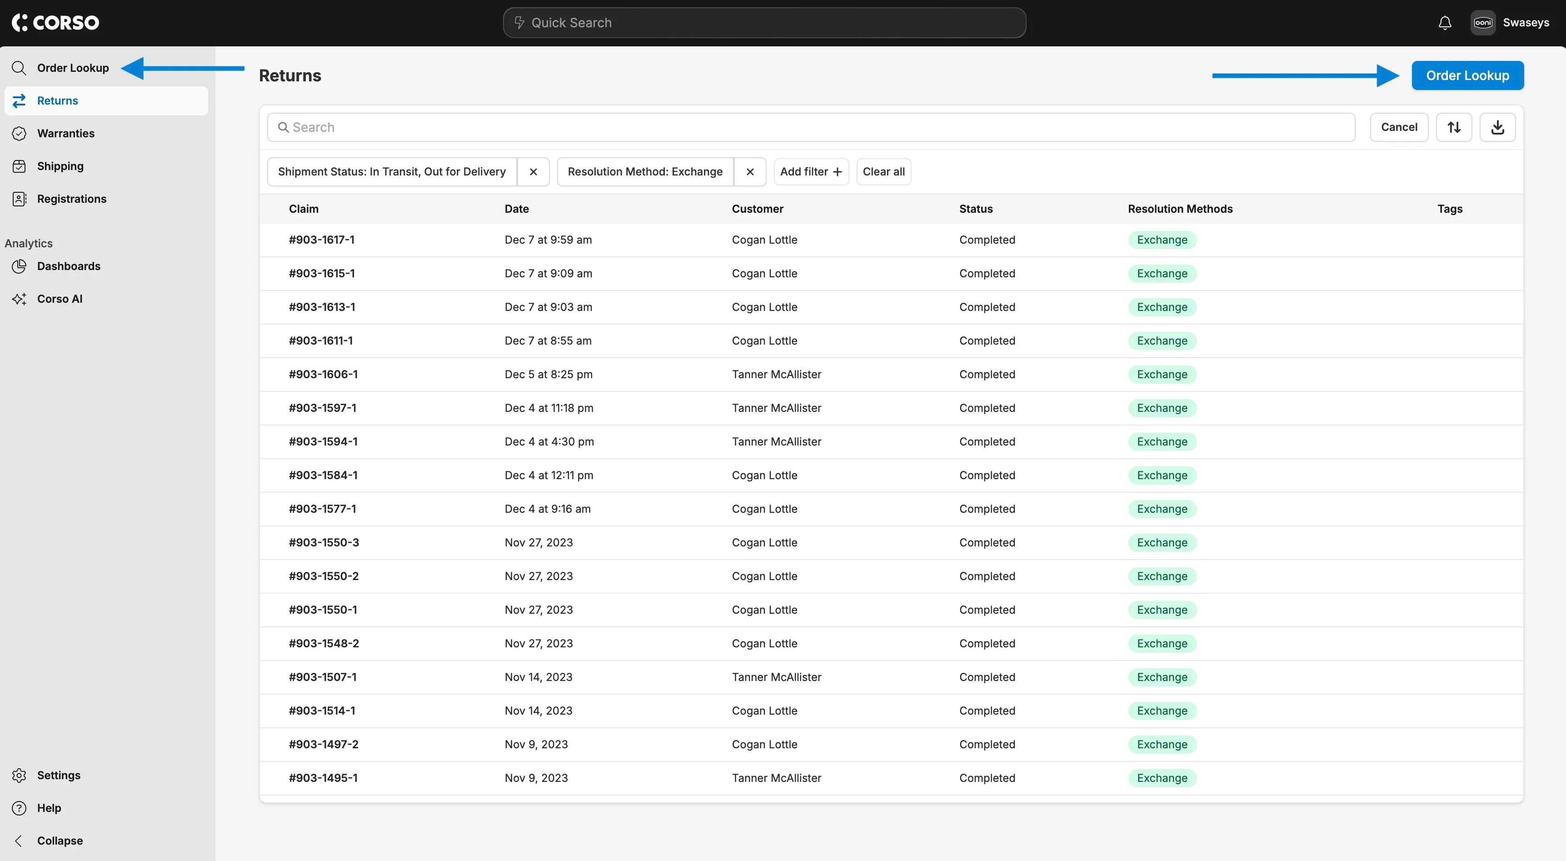
Task: Click the blue Order Lookup button
Action: pos(1467,75)
